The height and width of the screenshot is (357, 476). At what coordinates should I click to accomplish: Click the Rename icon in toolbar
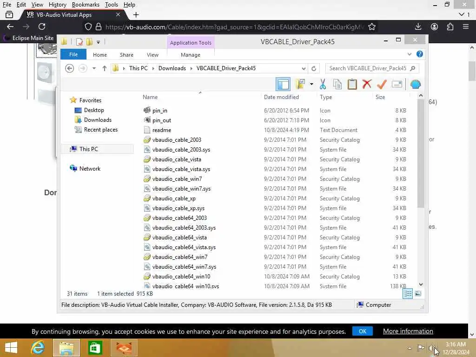coord(397,84)
